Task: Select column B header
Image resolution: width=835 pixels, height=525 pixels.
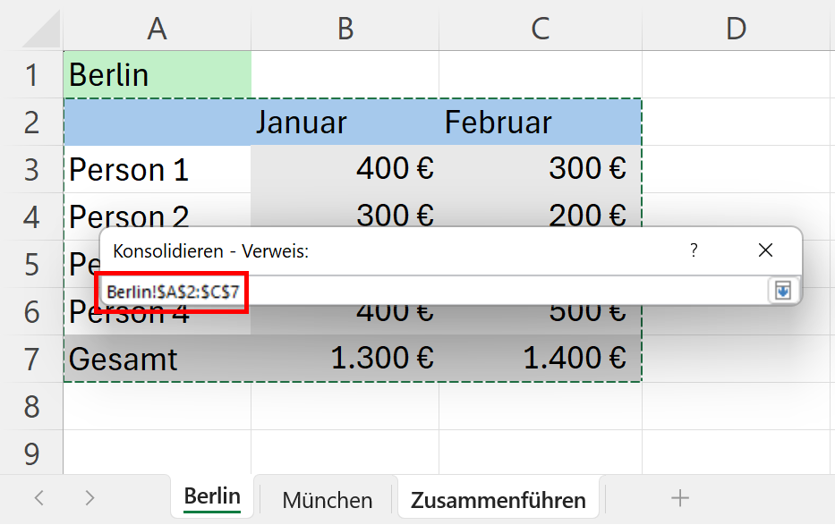Action: pos(345,29)
